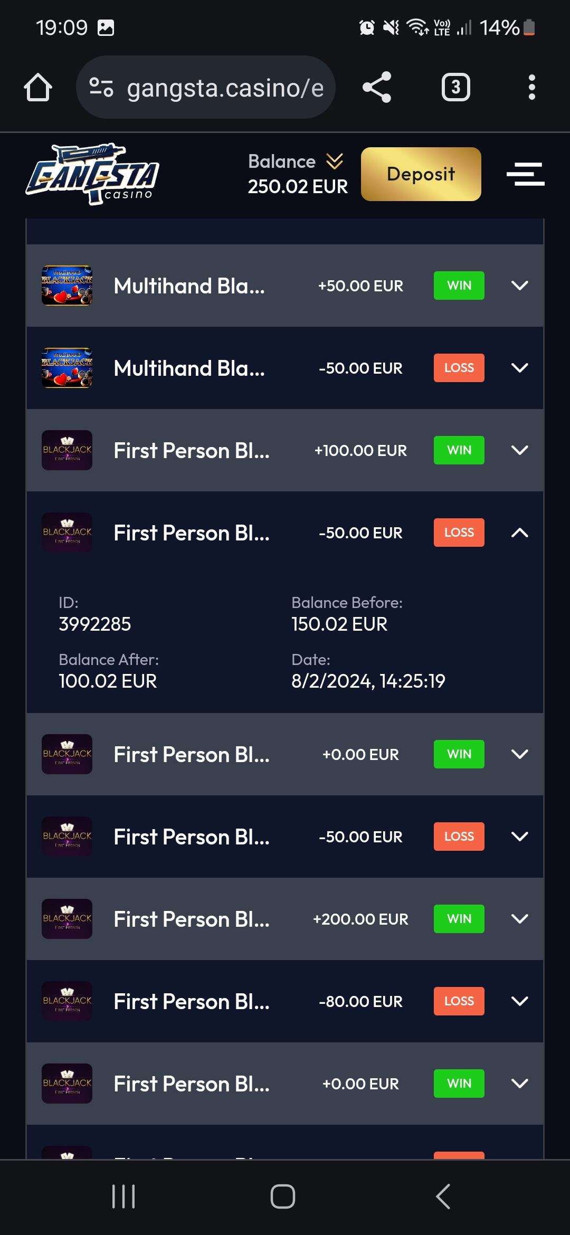Expand the +100.00 EUR win entry
This screenshot has width=570, height=1235.
point(519,450)
